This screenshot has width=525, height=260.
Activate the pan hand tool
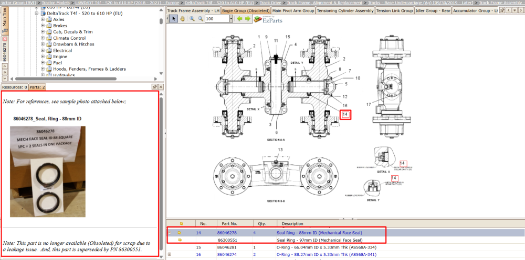coord(182,19)
